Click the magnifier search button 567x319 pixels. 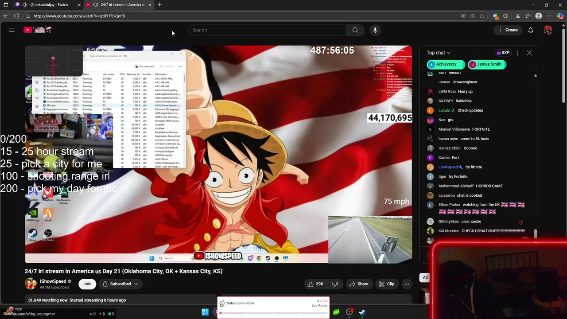point(355,30)
